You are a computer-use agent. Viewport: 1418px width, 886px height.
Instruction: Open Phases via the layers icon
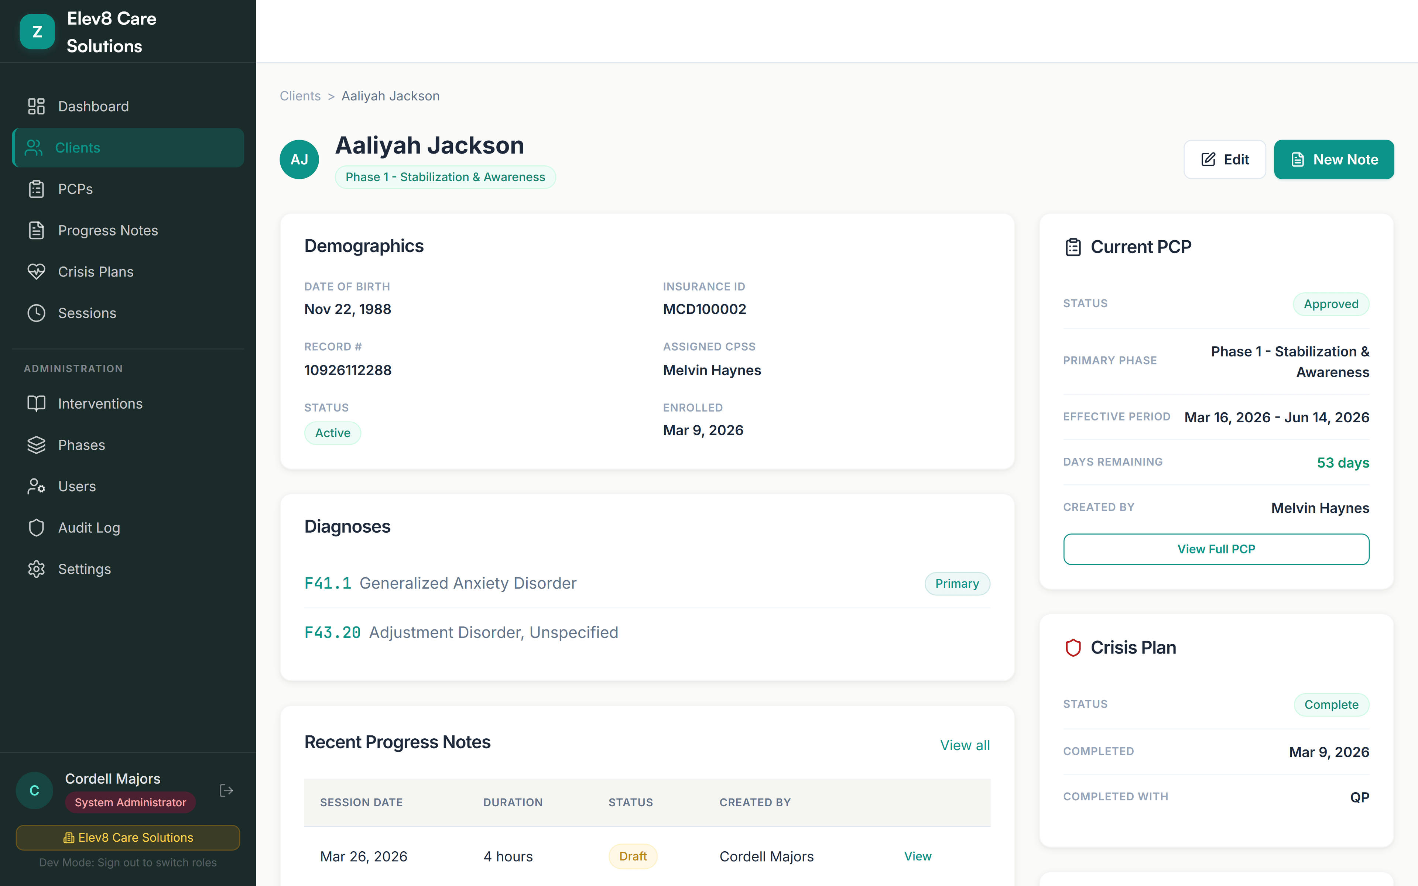(36, 445)
